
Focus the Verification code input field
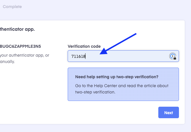tap(123, 56)
